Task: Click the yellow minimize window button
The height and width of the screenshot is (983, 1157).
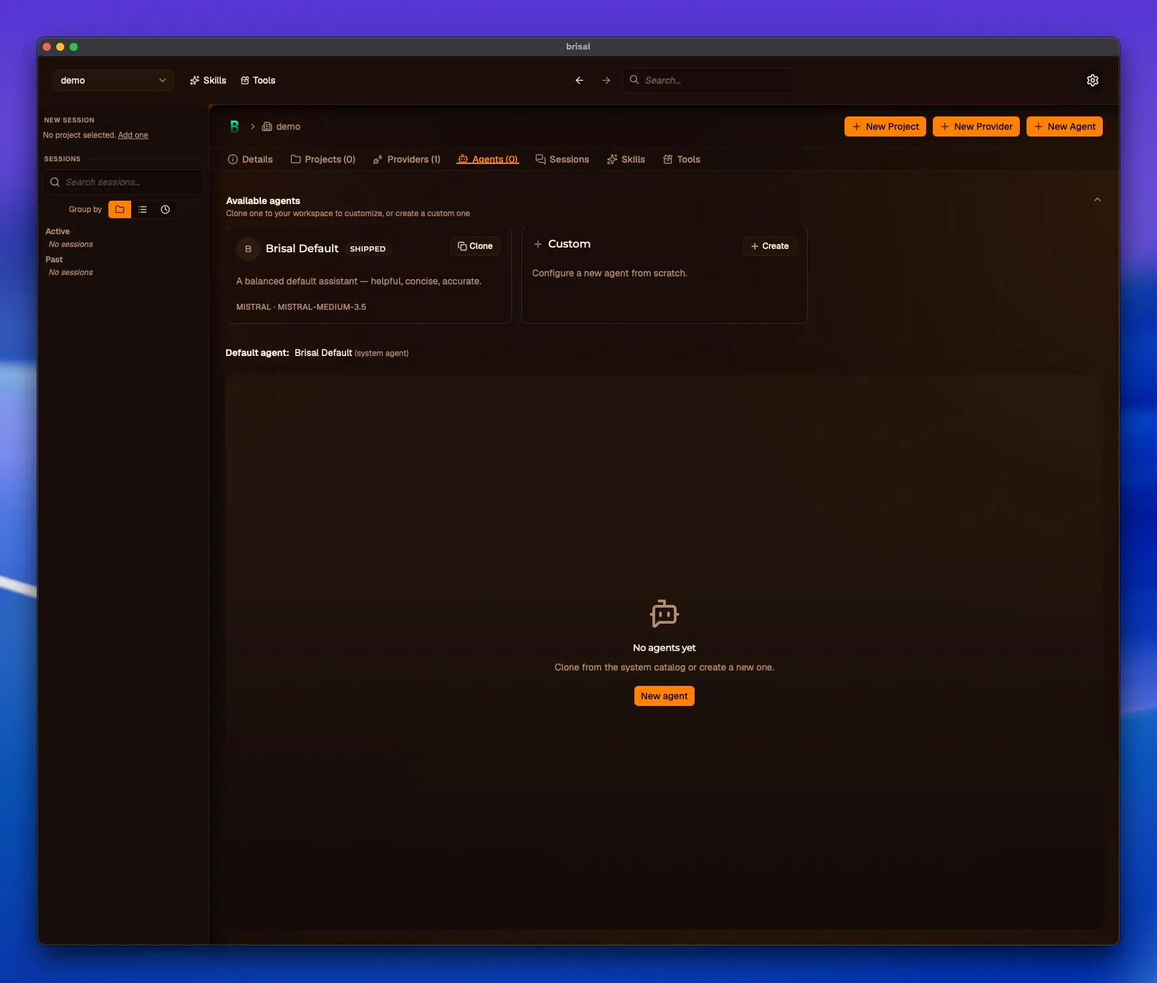Action: [60, 47]
